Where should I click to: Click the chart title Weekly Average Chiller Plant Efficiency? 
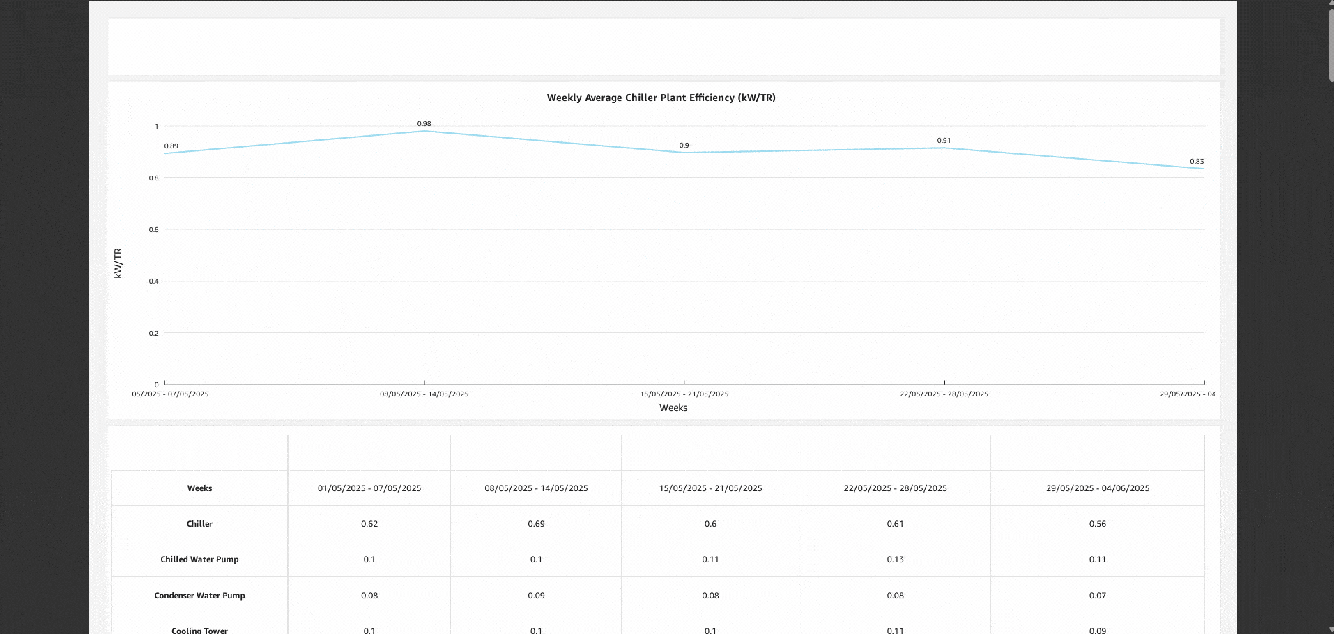pyautogui.click(x=661, y=98)
